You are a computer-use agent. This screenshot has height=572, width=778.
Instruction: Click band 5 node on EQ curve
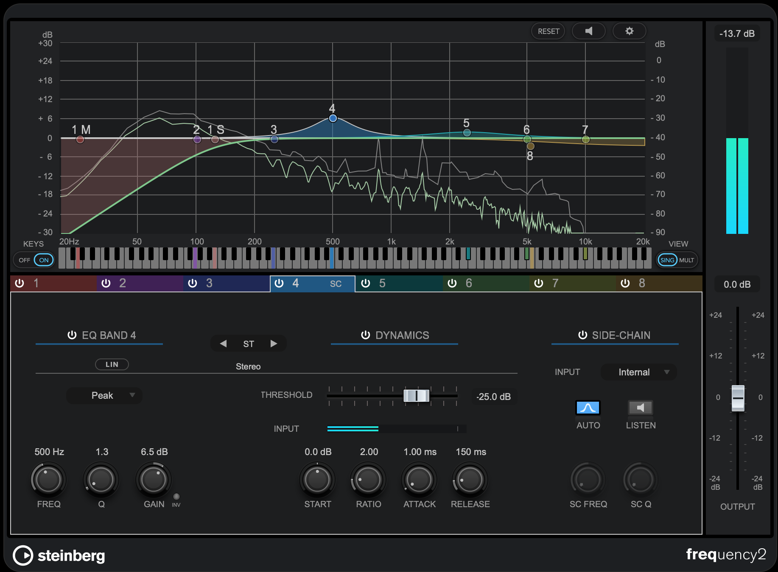(x=467, y=133)
